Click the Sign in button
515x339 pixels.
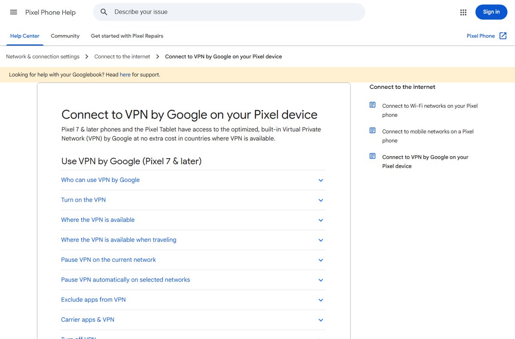pos(491,12)
